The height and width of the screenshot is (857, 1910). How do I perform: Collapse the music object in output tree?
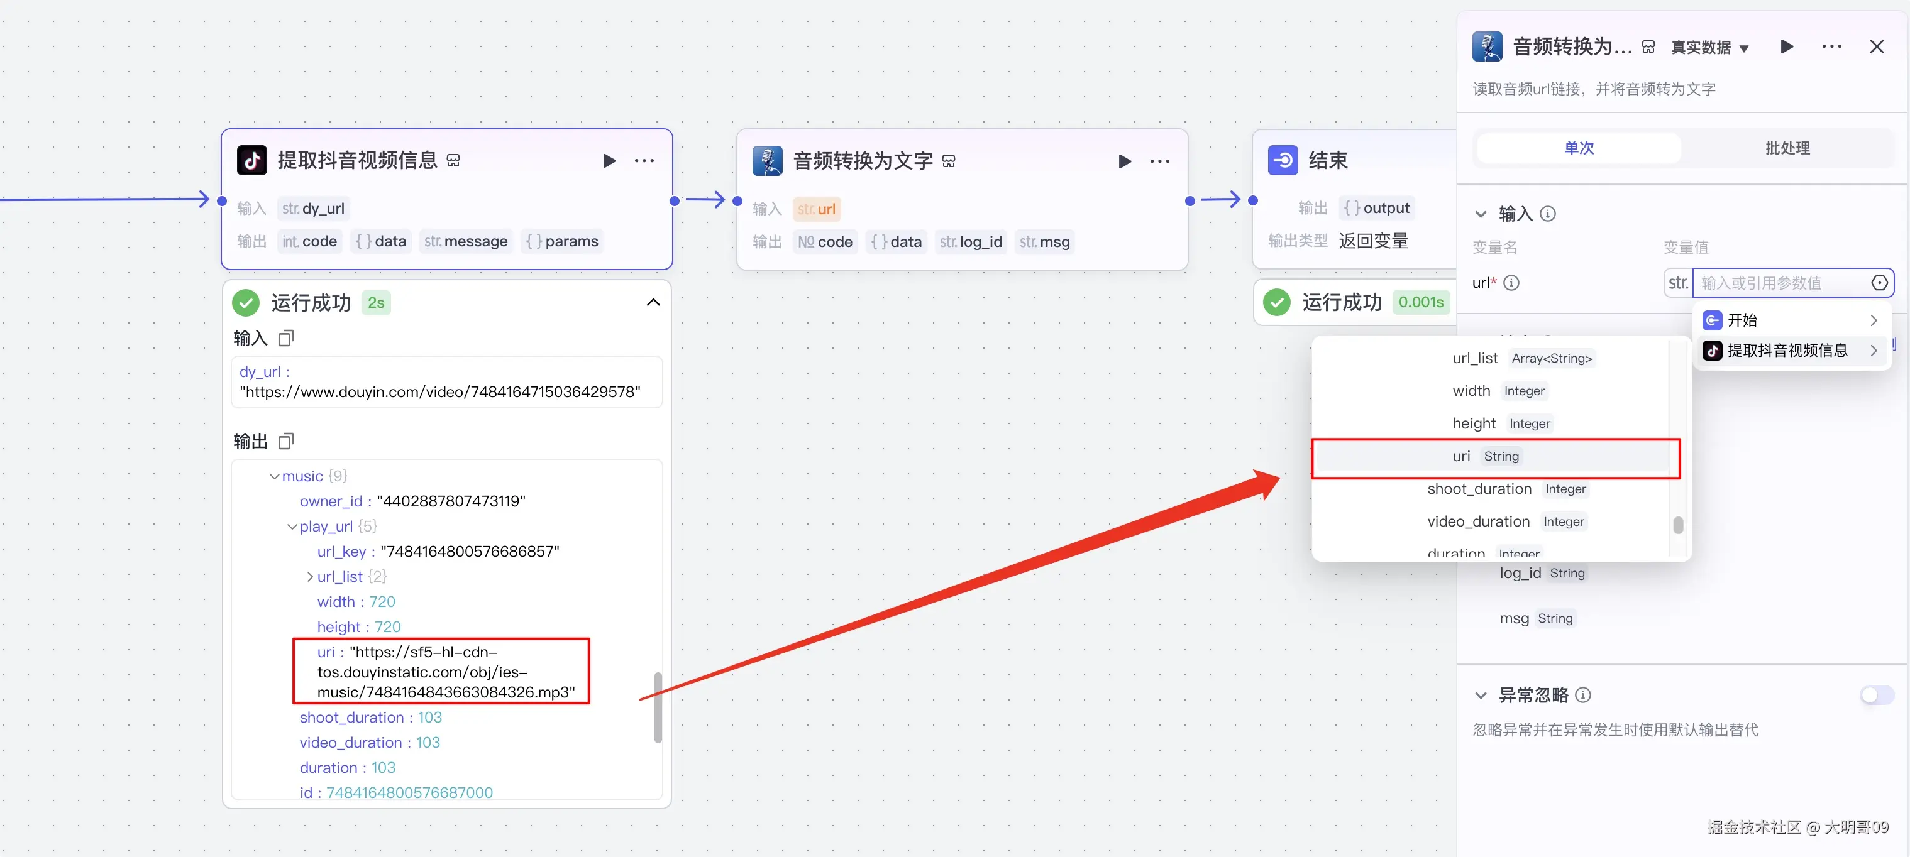click(274, 476)
